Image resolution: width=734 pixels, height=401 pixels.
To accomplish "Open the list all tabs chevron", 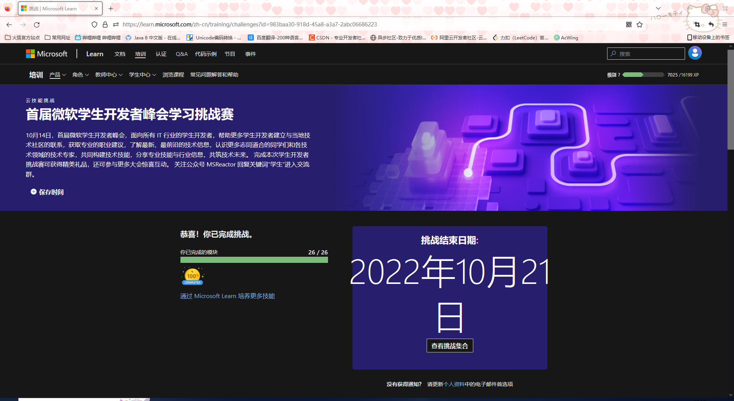I will point(658,8).
